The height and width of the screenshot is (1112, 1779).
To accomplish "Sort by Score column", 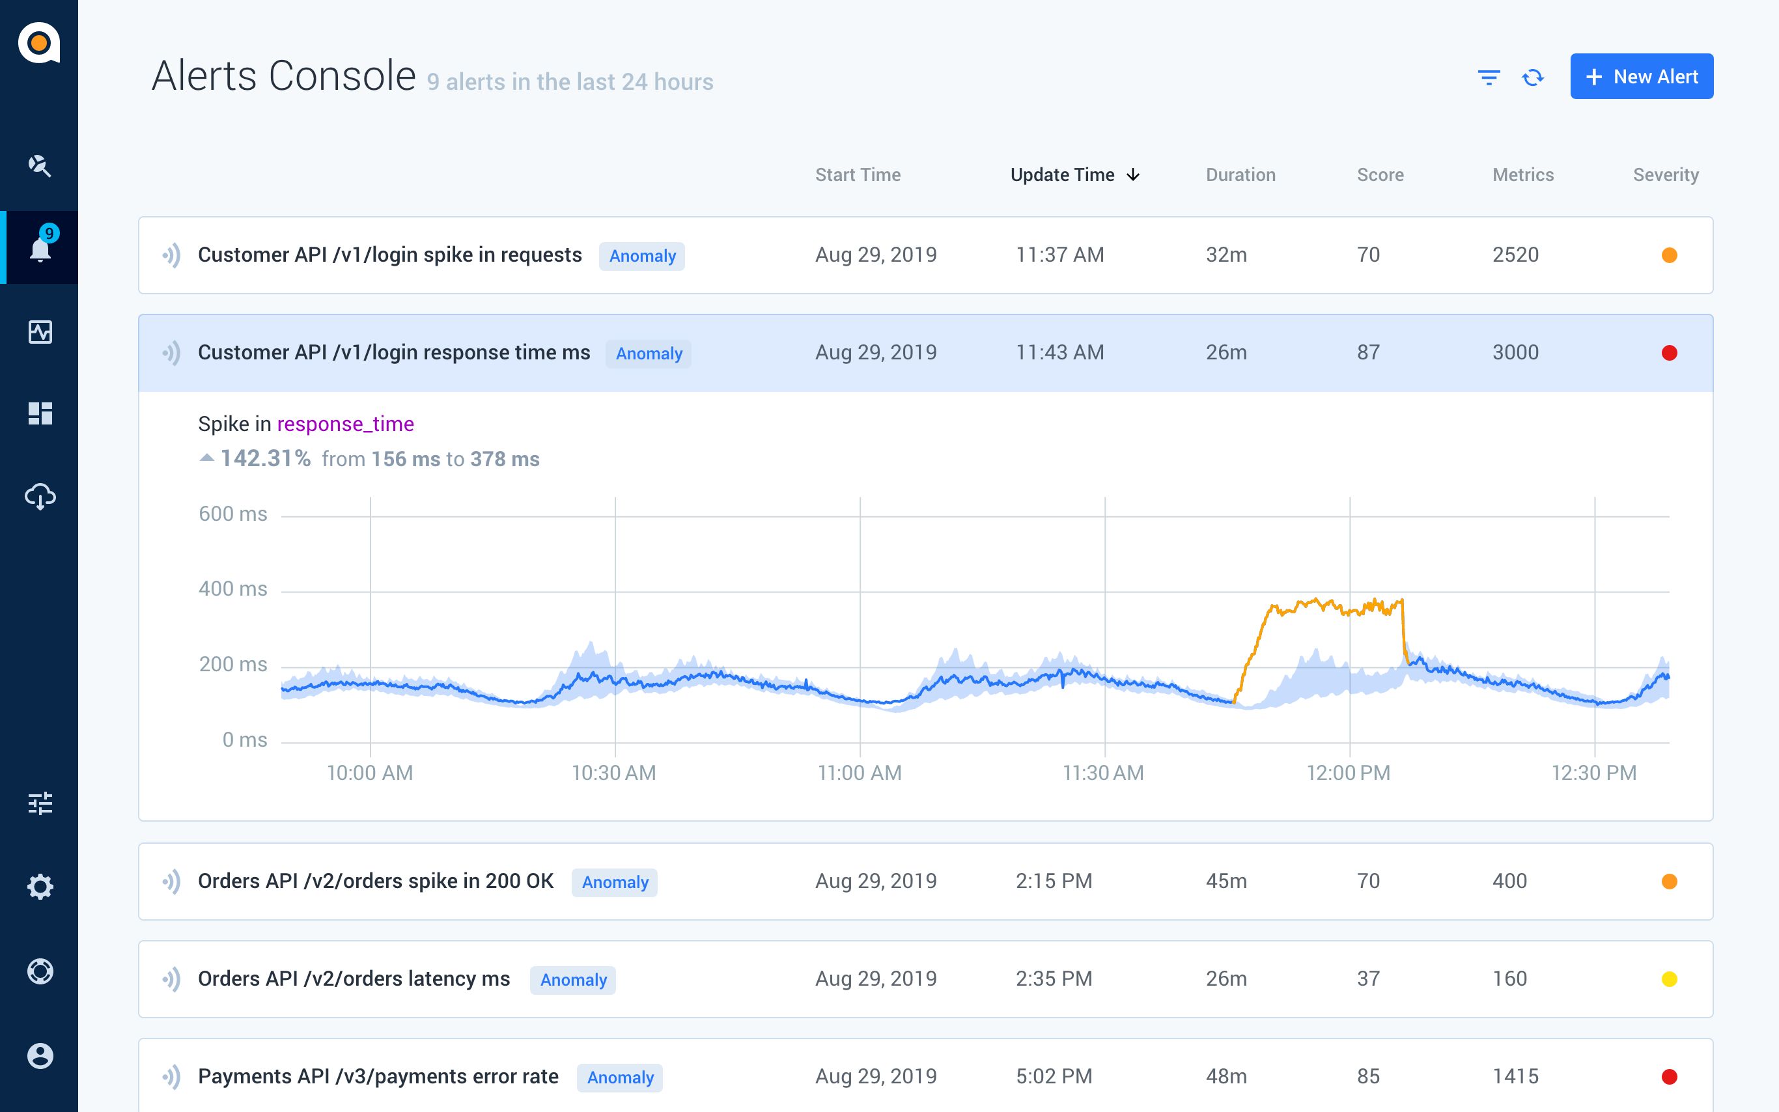I will pyautogui.click(x=1380, y=174).
